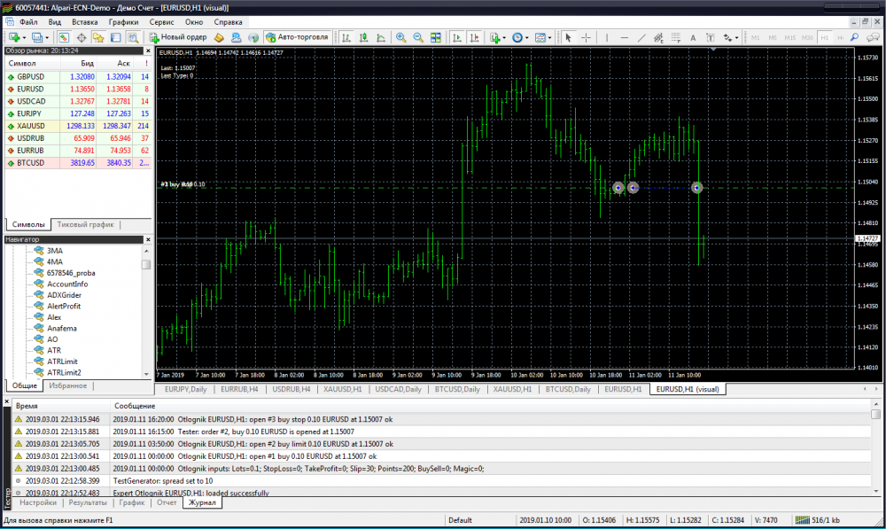Select the Horizontal Line drawing tool

point(625,37)
